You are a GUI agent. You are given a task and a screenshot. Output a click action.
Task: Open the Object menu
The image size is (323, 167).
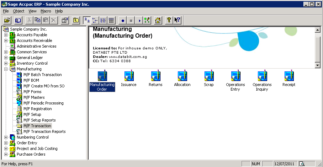click(x=18, y=11)
